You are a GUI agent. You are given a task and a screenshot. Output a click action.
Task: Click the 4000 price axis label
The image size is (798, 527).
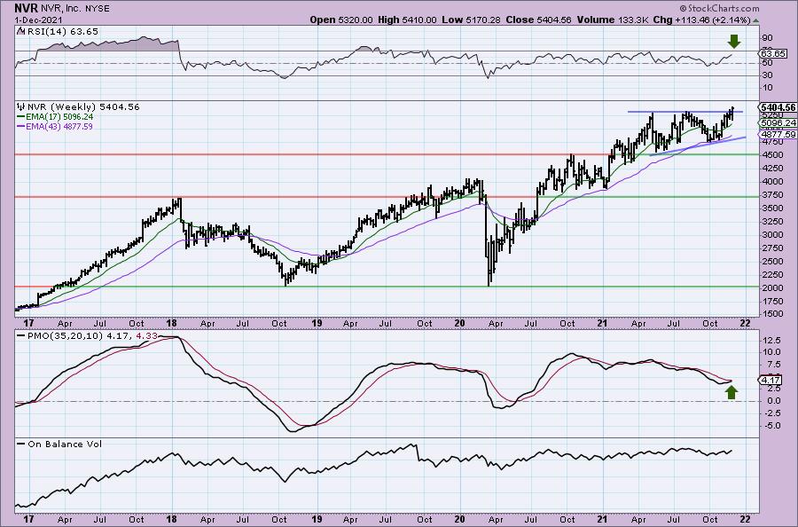[771, 181]
